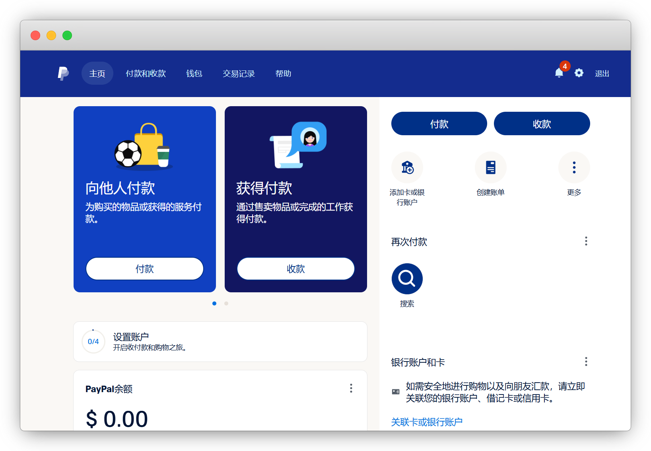Select the first carousel page dot
The width and height of the screenshot is (651, 451).
214,303
